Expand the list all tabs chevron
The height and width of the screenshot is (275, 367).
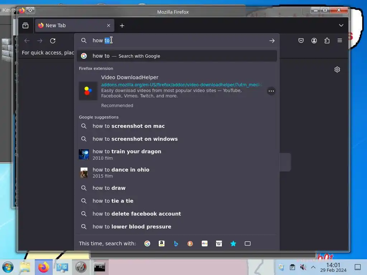pyautogui.click(x=341, y=25)
